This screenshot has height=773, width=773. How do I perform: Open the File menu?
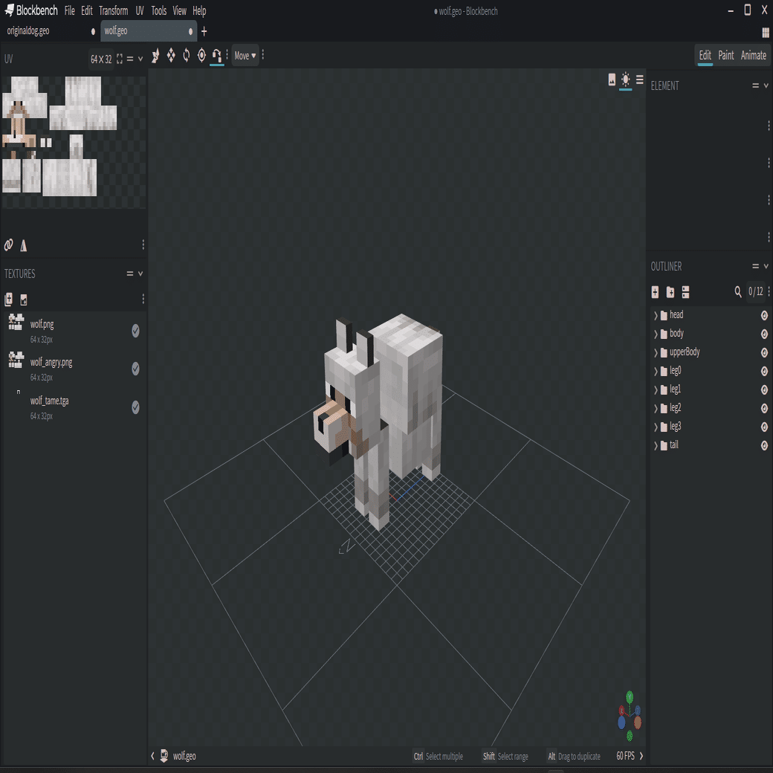click(70, 10)
